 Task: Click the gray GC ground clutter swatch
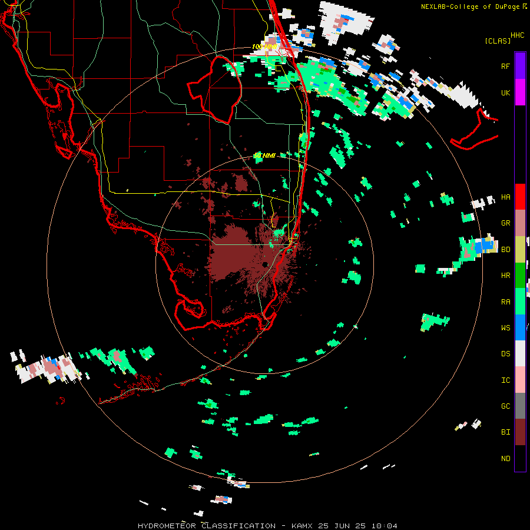(x=520, y=406)
